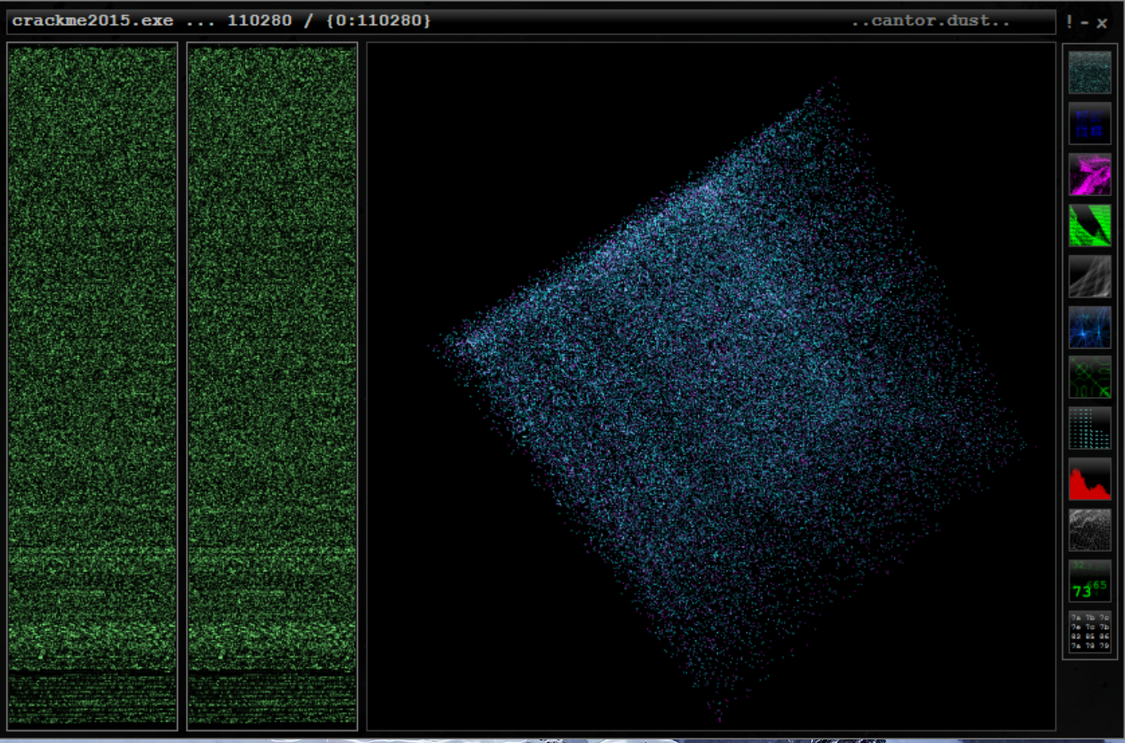
Task: Click the crackme2015.exe file title text
Action: tap(93, 21)
